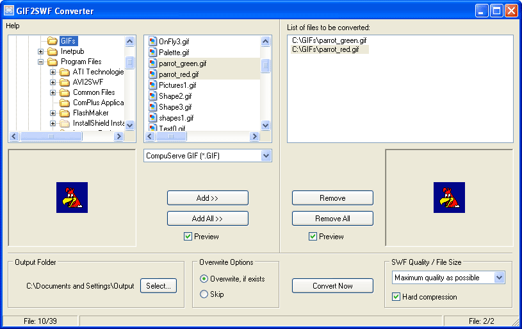Open the CompuServe GIF file type dropdown

tap(266, 156)
